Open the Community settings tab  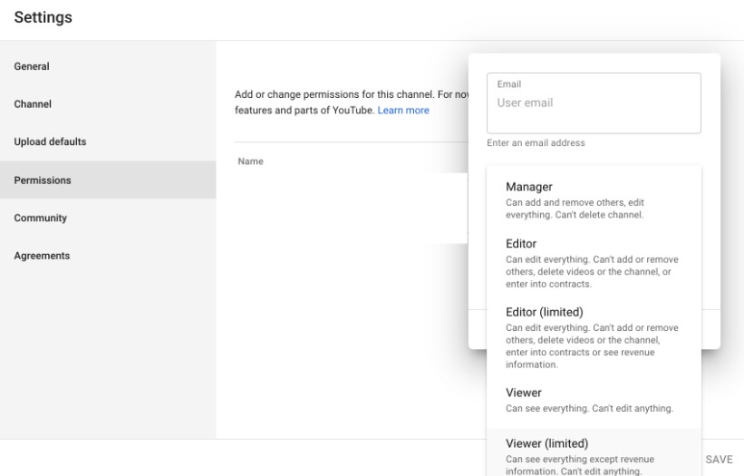coord(108,218)
